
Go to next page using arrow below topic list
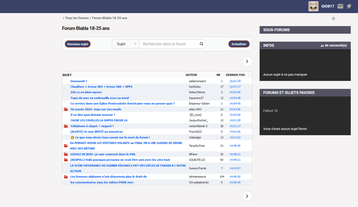(247, 196)
